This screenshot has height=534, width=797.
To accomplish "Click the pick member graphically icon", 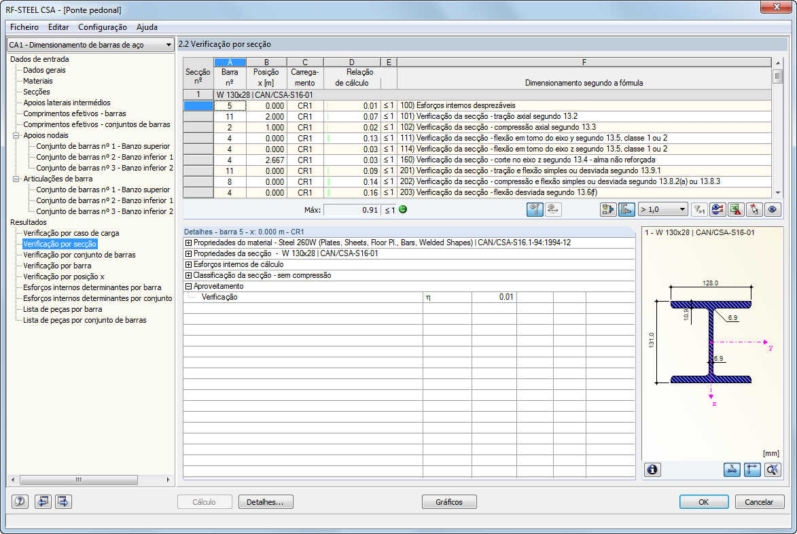I will (x=754, y=209).
